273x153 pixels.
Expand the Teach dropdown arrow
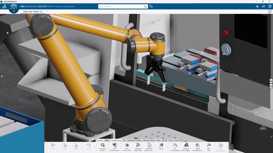[x=167, y=147]
